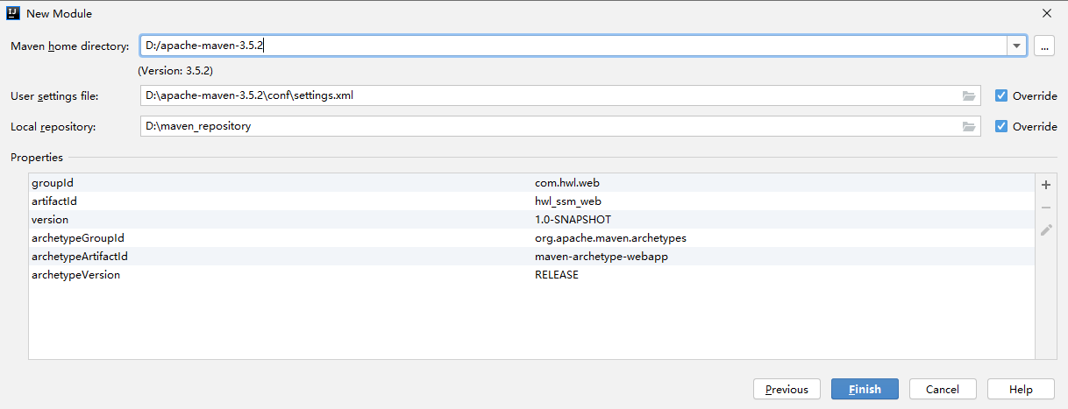Add a new Maven property with plus icon
Screen dimensions: 1068x409
pyautogui.click(x=1045, y=185)
